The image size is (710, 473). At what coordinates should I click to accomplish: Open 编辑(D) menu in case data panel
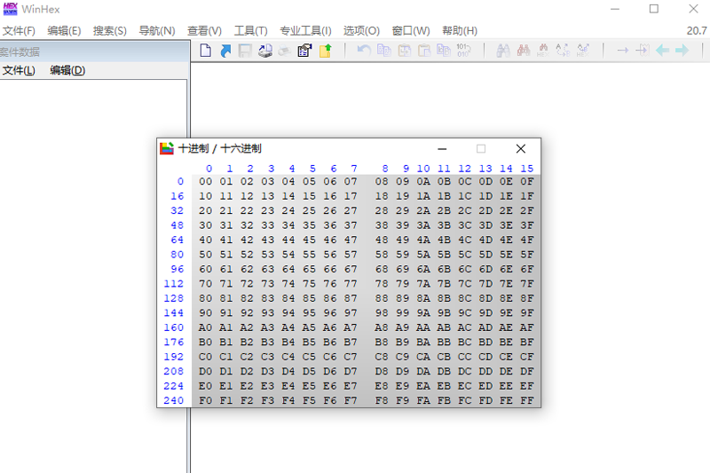[x=67, y=70]
